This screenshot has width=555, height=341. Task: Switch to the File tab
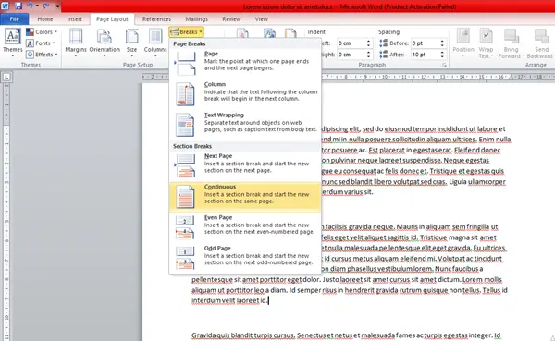coord(15,19)
